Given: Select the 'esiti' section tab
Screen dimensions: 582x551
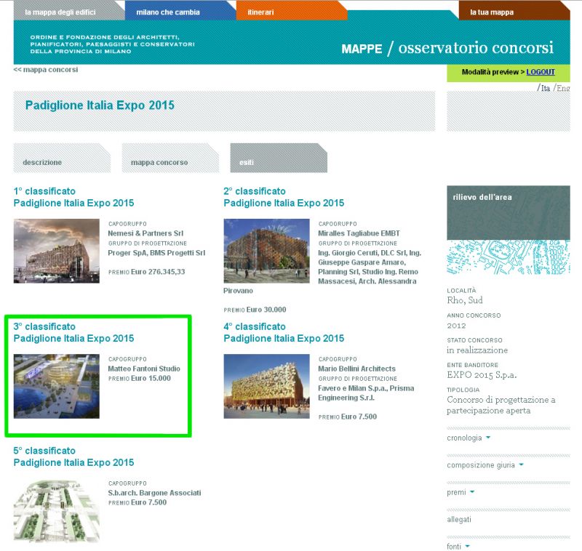Looking at the screenshot, I should [x=247, y=162].
